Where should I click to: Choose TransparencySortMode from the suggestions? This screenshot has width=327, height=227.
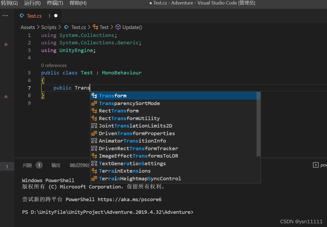point(173,103)
